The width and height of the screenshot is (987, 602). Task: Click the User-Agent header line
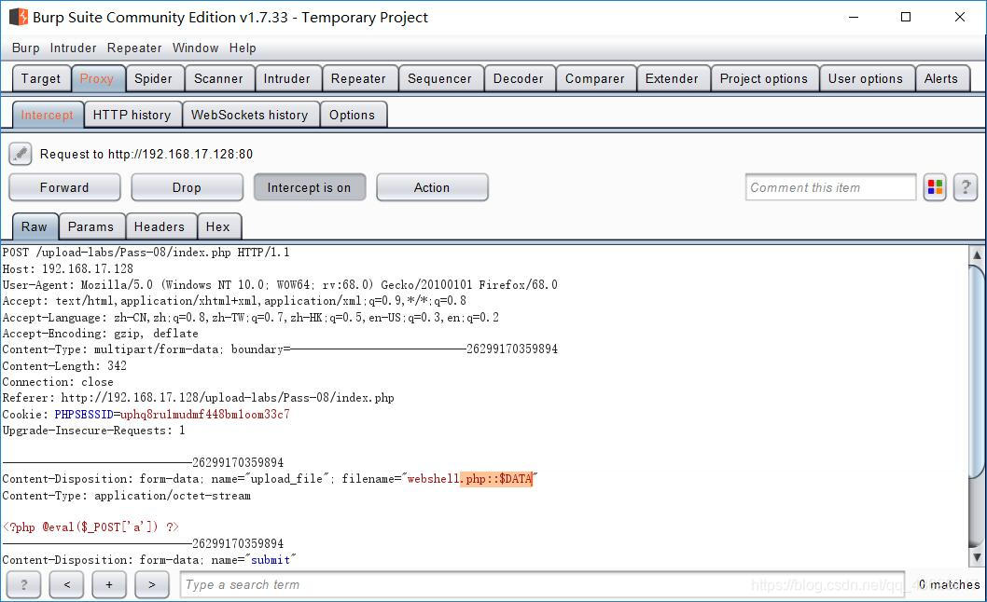tap(280, 285)
